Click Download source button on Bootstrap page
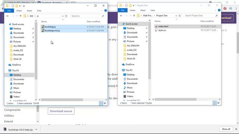Viewport: 239px width, 134px height. (x=61, y=111)
